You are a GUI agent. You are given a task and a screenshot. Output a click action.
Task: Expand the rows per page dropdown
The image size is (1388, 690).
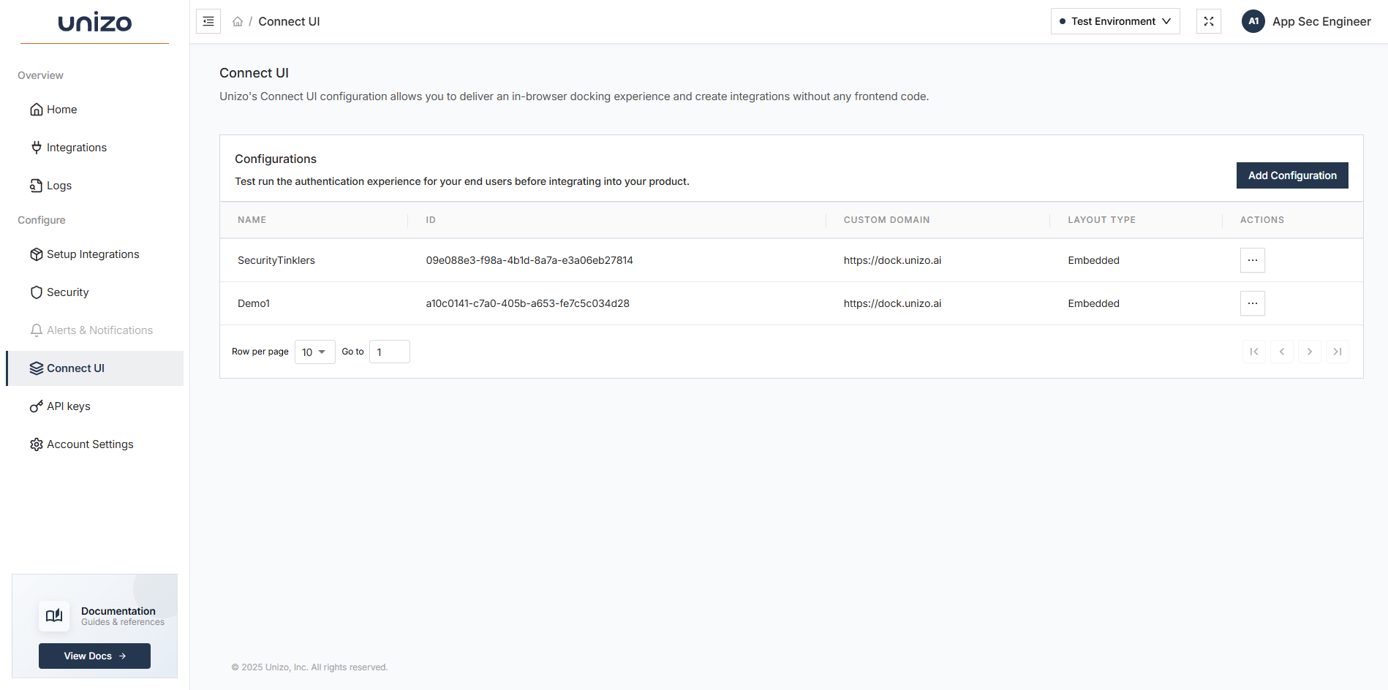(x=314, y=352)
